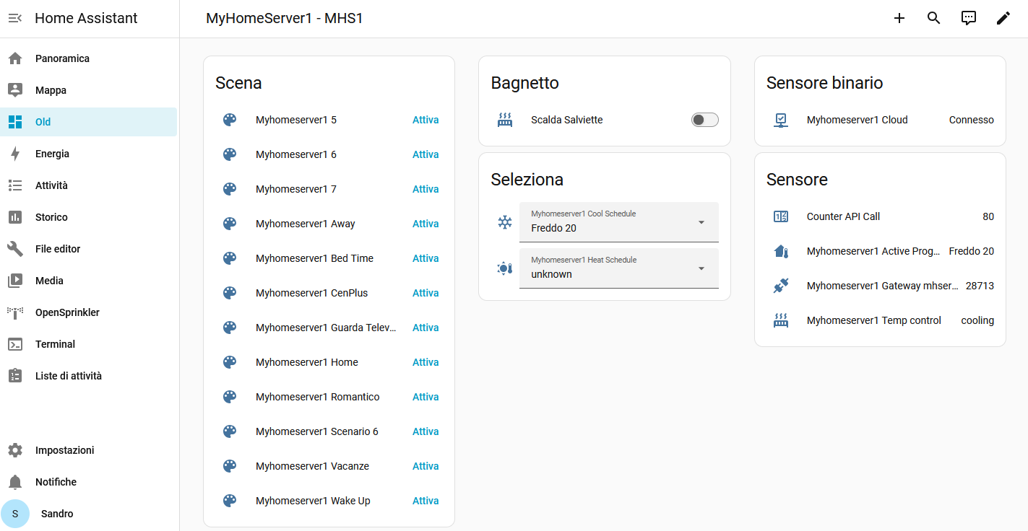
Task: Open Mappa in the sidebar
Action: [x=90, y=90]
